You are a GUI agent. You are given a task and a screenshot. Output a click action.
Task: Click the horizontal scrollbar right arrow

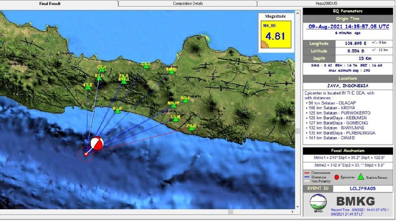(x=292, y=212)
